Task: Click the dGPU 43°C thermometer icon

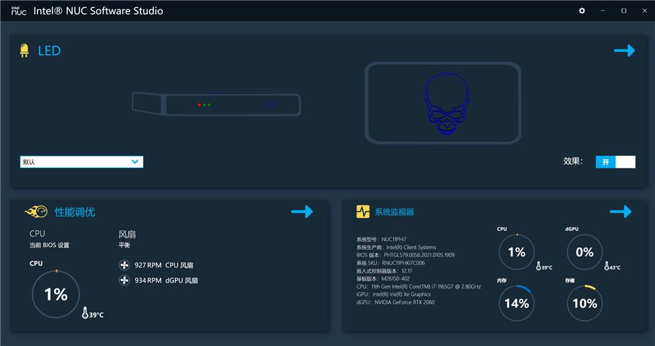Action: 612,266
